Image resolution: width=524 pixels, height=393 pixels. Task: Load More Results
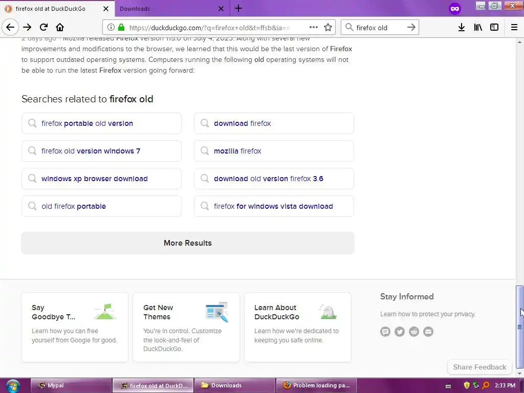click(187, 243)
